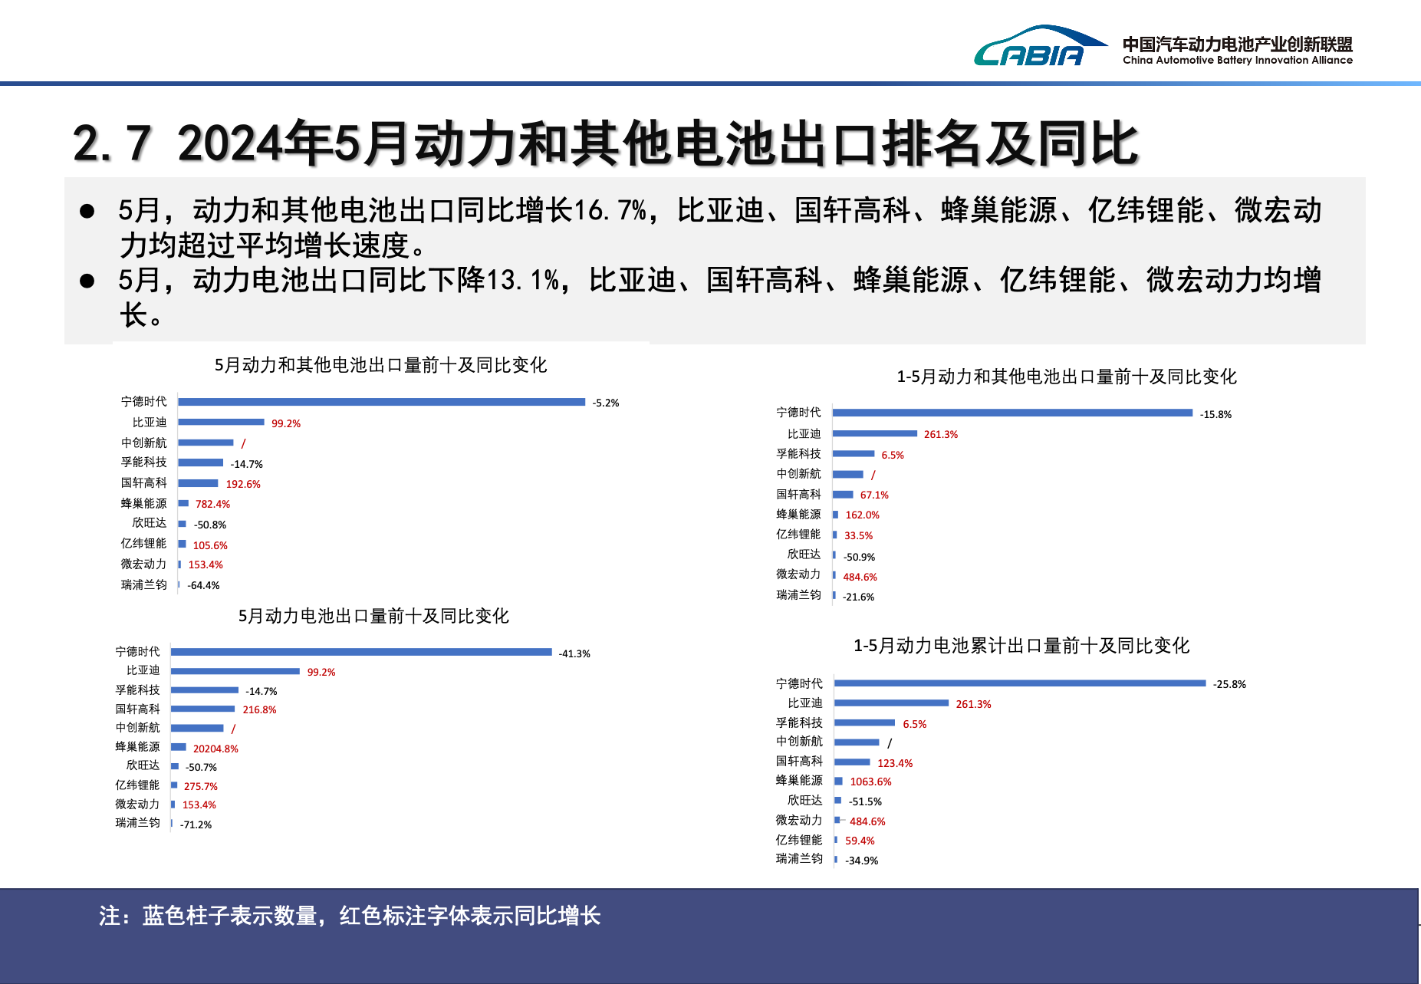Screen dimensions: 1421x984
Task: Click the -51.5% value label
Action: pyautogui.click(x=865, y=801)
